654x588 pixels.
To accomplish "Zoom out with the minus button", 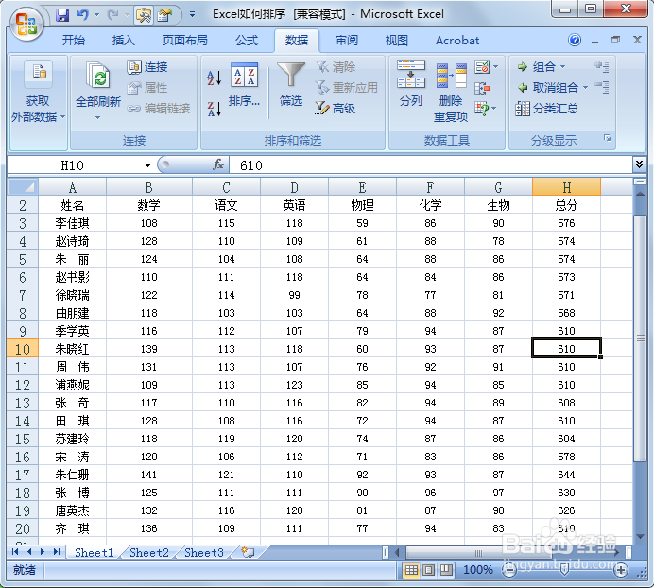I will pyautogui.click(x=508, y=570).
